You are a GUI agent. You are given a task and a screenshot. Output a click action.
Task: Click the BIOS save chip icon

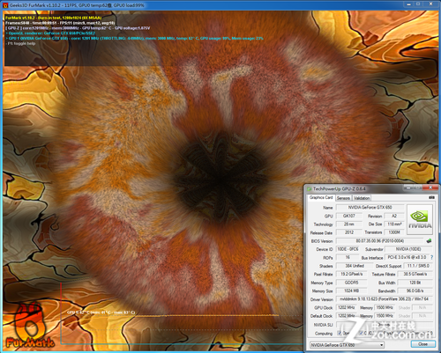[x=429, y=241]
